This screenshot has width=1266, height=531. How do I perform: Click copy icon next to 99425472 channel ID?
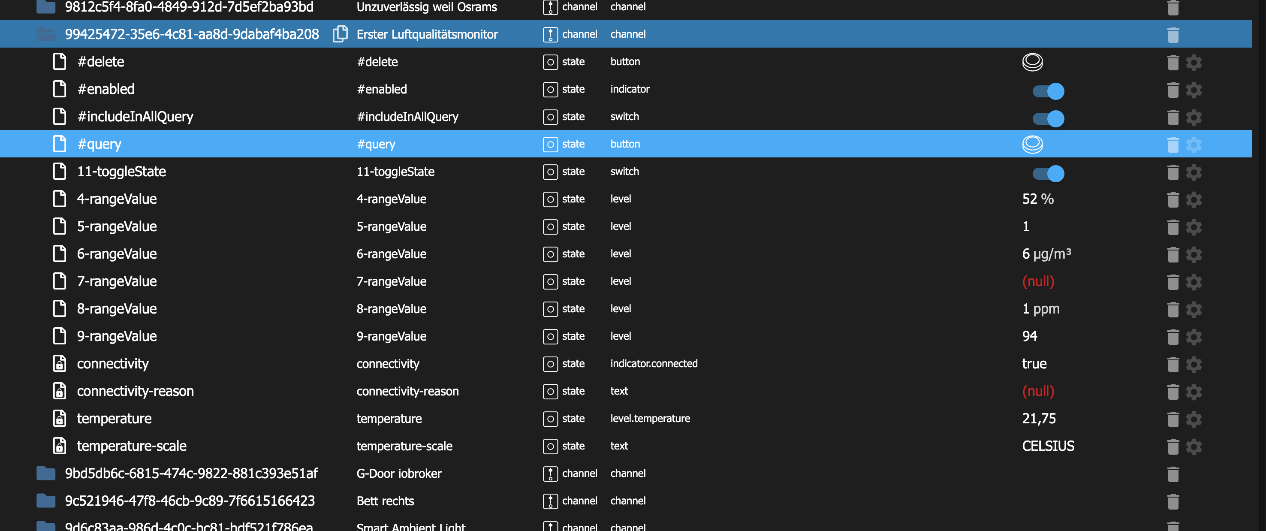coord(340,34)
